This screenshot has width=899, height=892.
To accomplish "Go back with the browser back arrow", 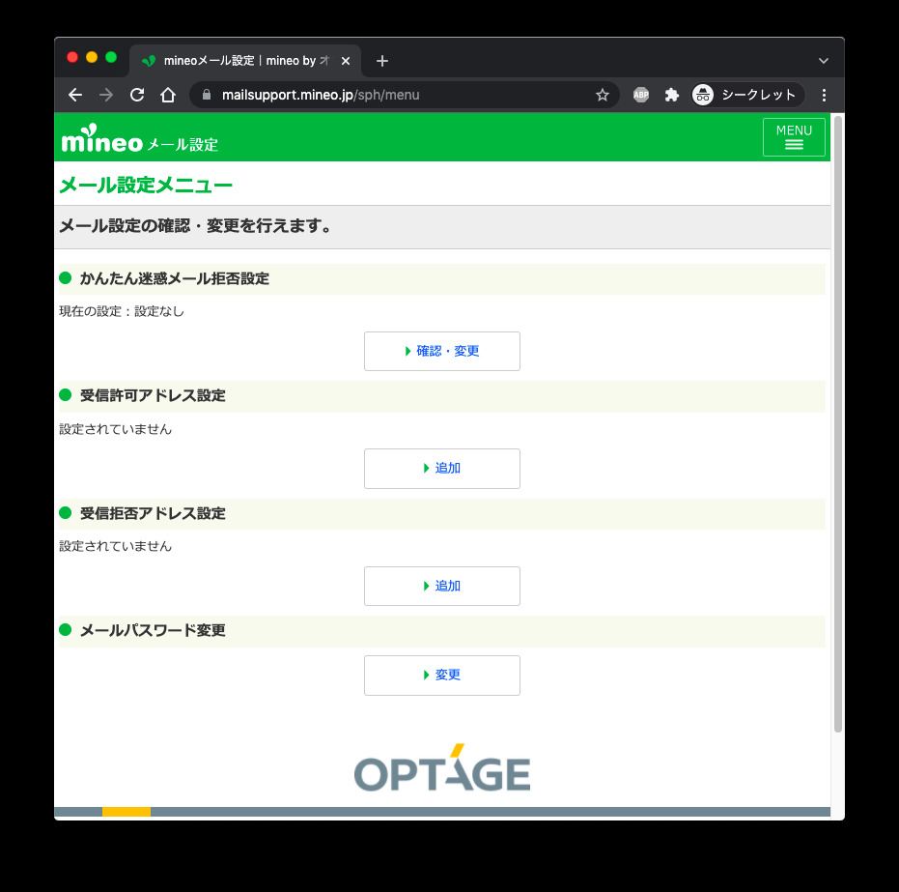I will (75, 95).
